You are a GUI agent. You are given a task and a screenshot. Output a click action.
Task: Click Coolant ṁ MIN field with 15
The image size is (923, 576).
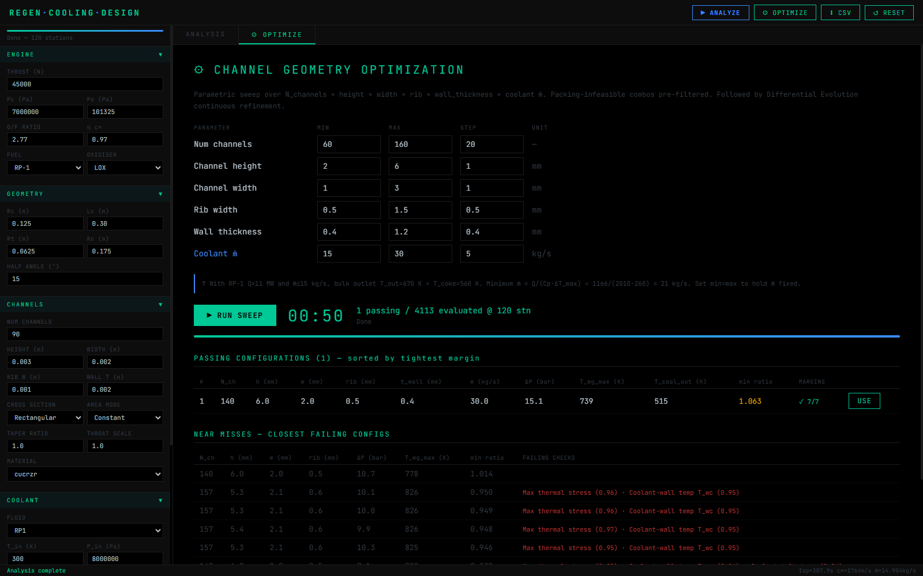pyautogui.click(x=349, y=253)
